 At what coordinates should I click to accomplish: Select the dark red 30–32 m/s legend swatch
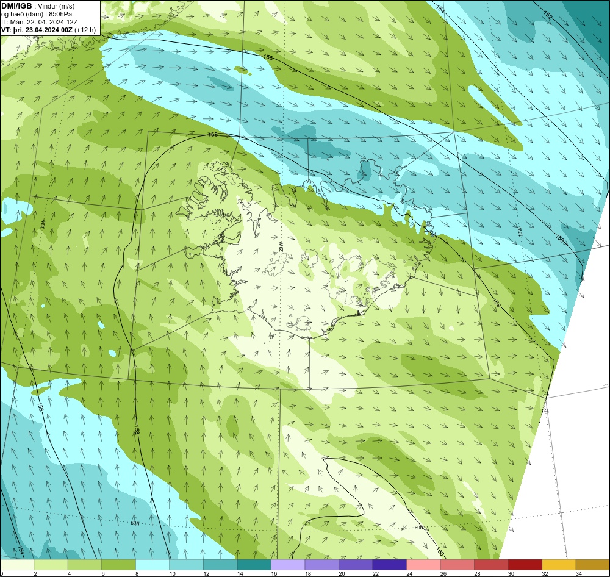(x=525, y=565)
